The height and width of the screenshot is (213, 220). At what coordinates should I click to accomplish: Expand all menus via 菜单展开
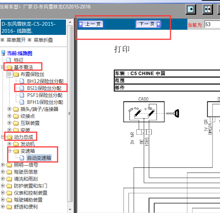[16, 40]
